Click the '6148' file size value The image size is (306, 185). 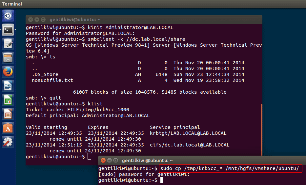161,74
